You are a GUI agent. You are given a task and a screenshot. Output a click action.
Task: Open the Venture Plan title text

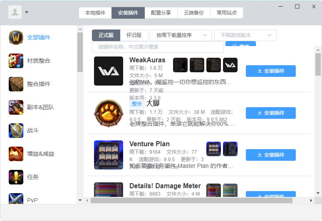point(149,144)
